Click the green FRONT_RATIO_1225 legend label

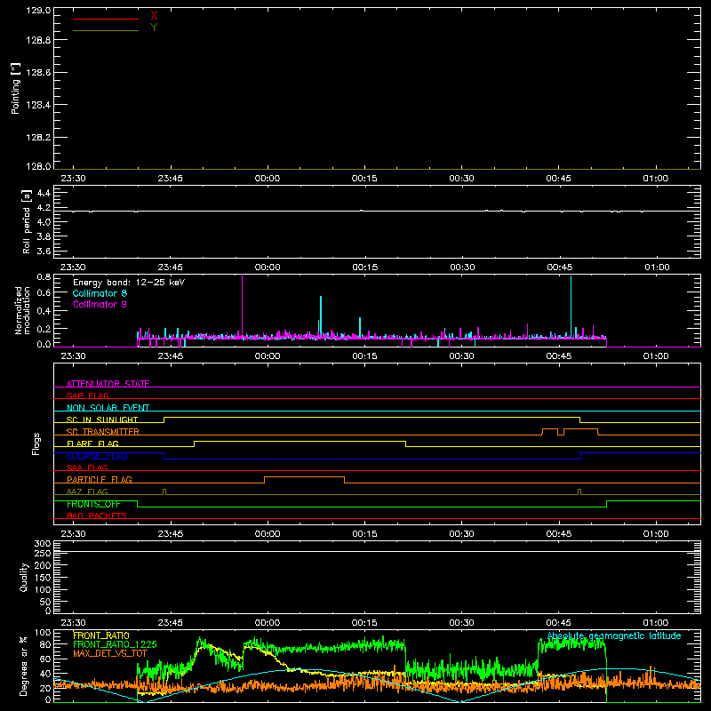[115, 644]
